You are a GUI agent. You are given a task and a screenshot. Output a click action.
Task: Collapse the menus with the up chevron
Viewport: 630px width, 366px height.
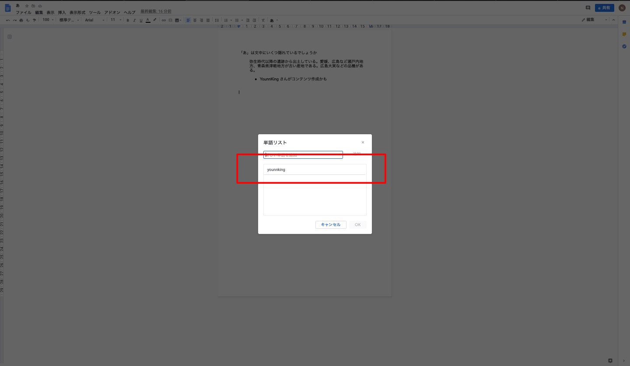tap(613, 20)
